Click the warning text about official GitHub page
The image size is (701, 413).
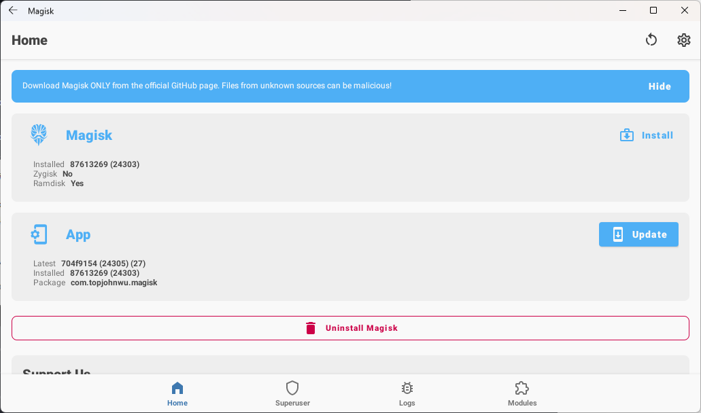207,86
